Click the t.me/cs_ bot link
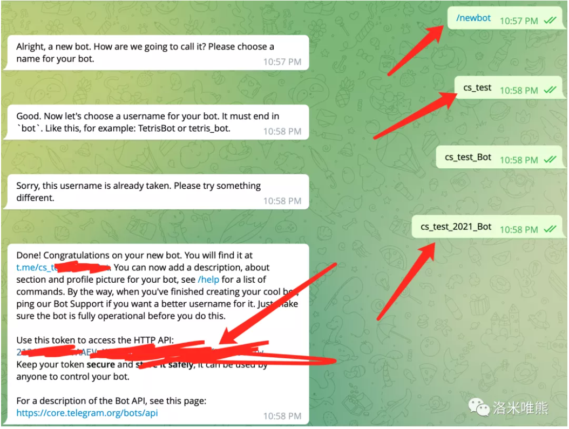 click(63, 268)
